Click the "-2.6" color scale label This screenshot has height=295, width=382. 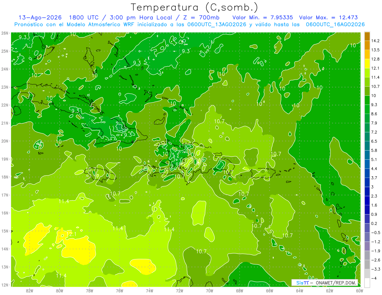[x=376, y=260]
